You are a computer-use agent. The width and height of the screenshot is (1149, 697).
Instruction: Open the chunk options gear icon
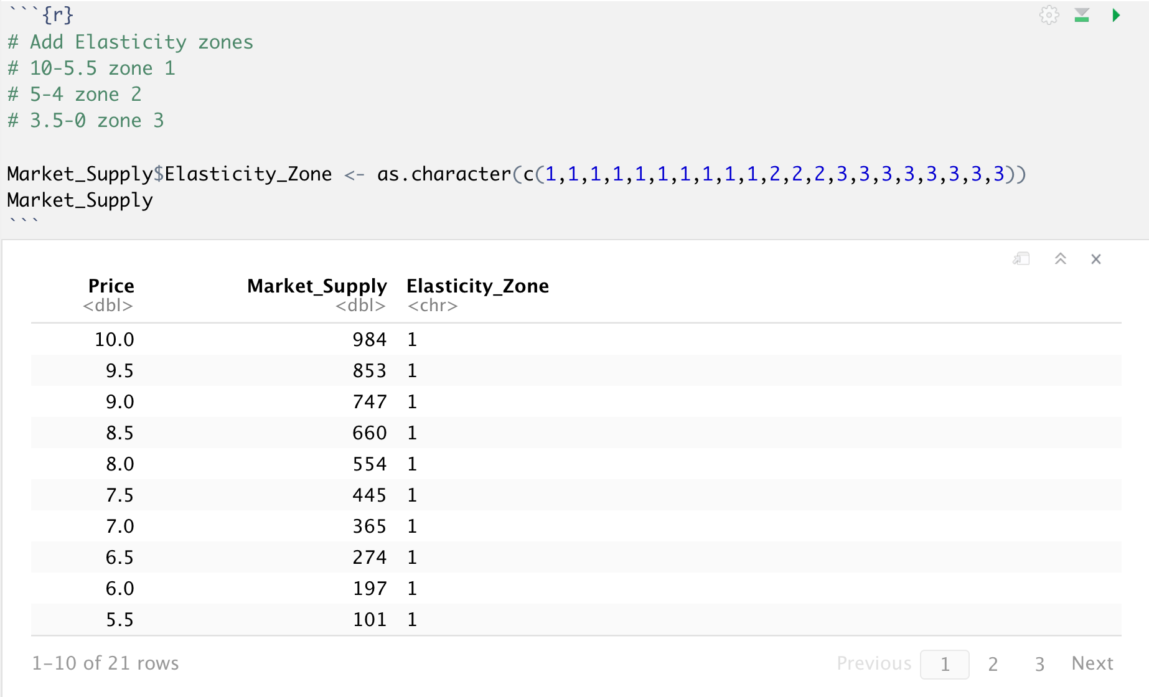coord(1049,15)
